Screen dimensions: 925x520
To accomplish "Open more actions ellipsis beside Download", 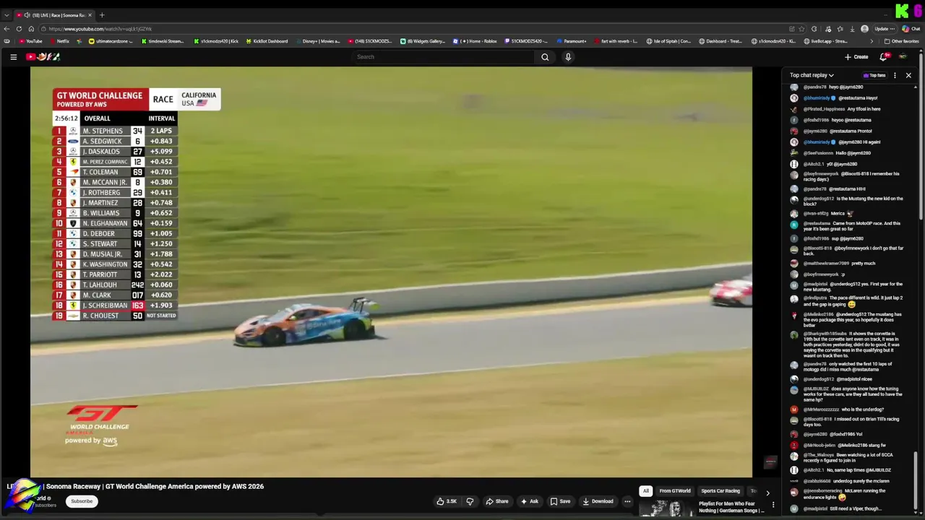I will (x=627, y=501).
